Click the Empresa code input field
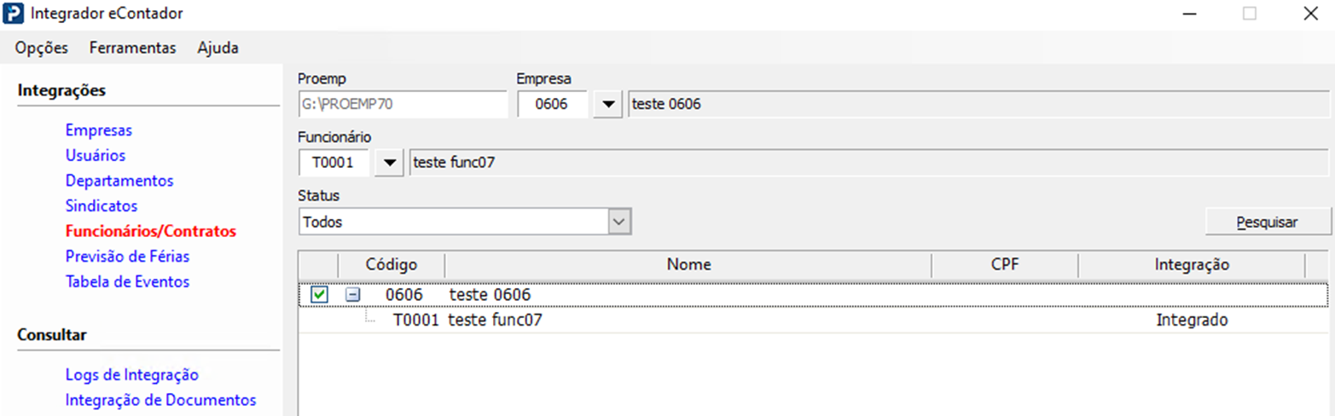The width and height of the screenshot is (1335, 416). (x=553, y=105)
